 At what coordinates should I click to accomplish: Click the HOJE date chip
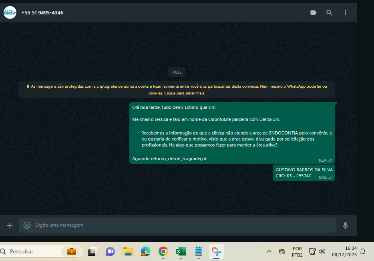pos(177,72)
